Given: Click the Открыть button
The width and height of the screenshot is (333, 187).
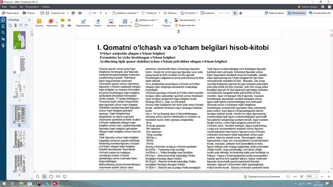Looking at the screenshot, I should (x=29, y=13).
